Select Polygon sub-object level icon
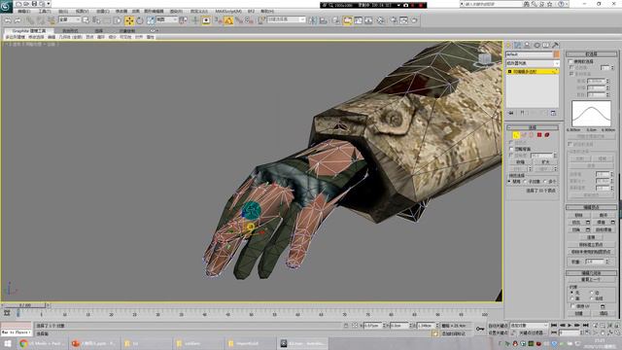The image size is (622, 350). coord(539,135)
